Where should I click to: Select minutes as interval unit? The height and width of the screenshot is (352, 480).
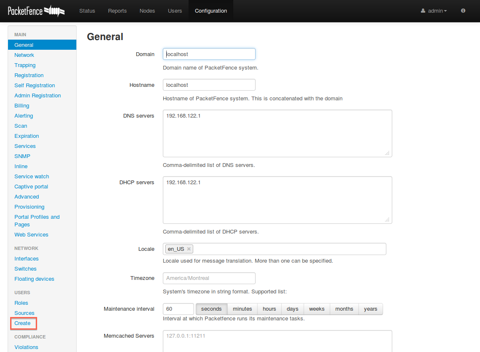(x=243, y=309)
